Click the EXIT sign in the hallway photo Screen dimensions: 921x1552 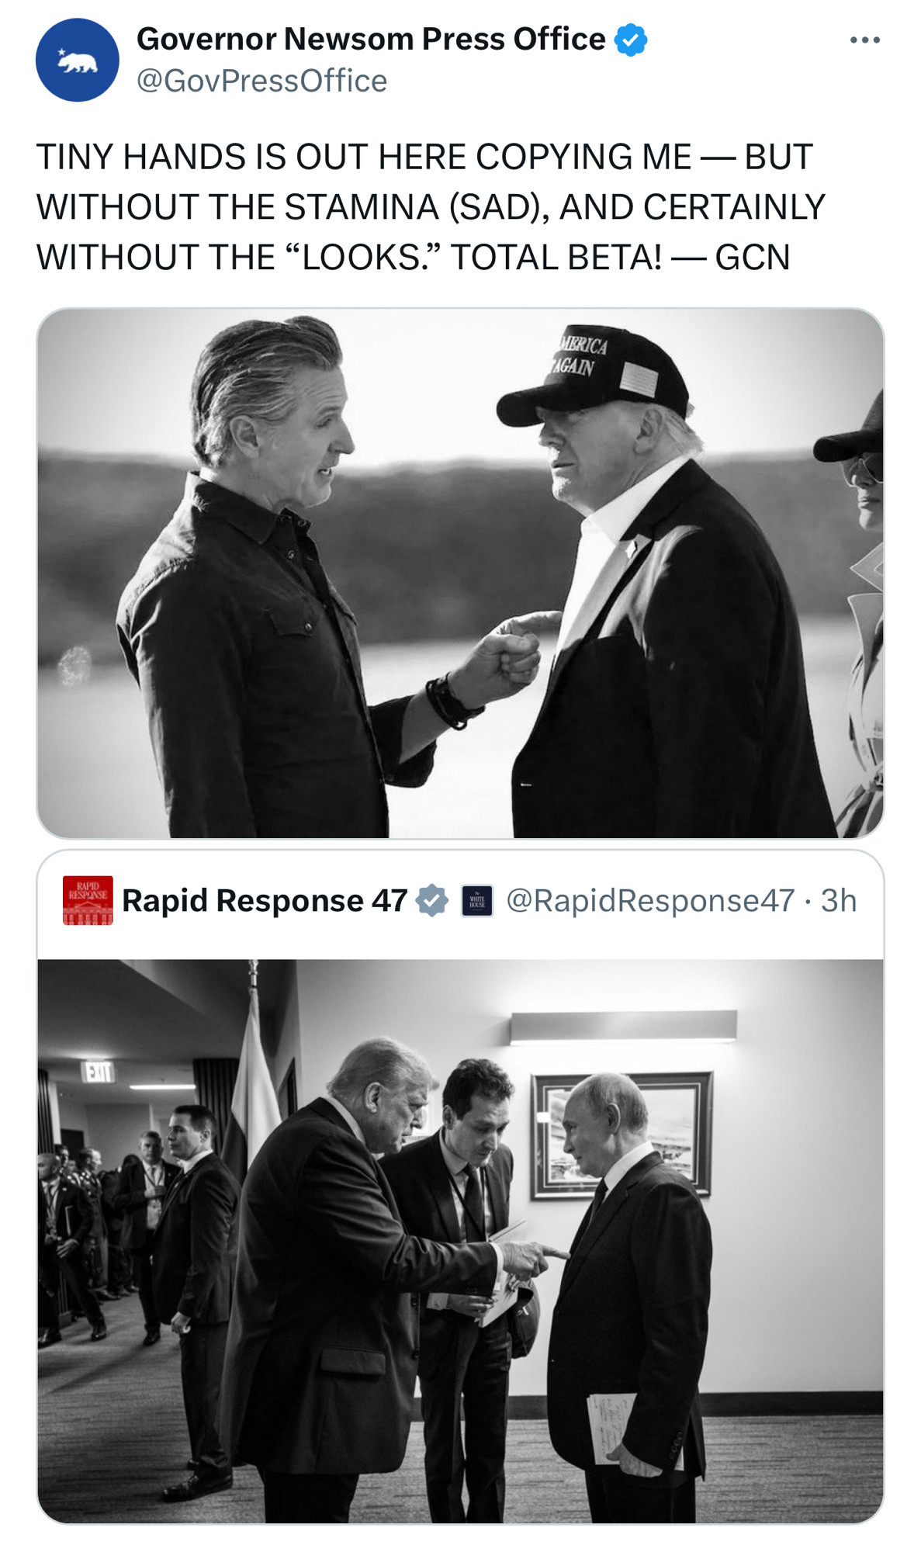99,1072
